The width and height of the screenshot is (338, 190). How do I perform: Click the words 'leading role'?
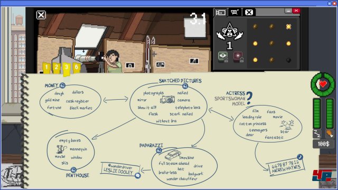(x=252, y=117)
